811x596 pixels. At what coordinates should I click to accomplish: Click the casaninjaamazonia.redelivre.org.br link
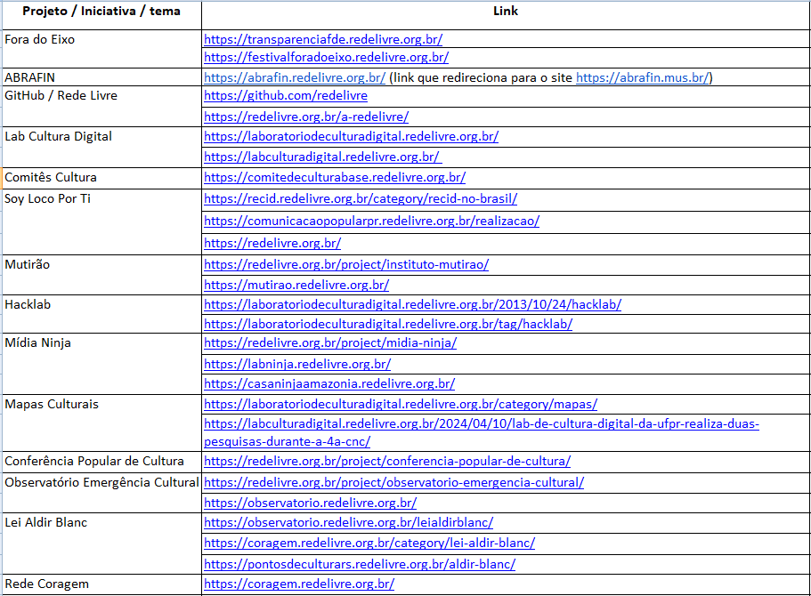coord(329,383)
